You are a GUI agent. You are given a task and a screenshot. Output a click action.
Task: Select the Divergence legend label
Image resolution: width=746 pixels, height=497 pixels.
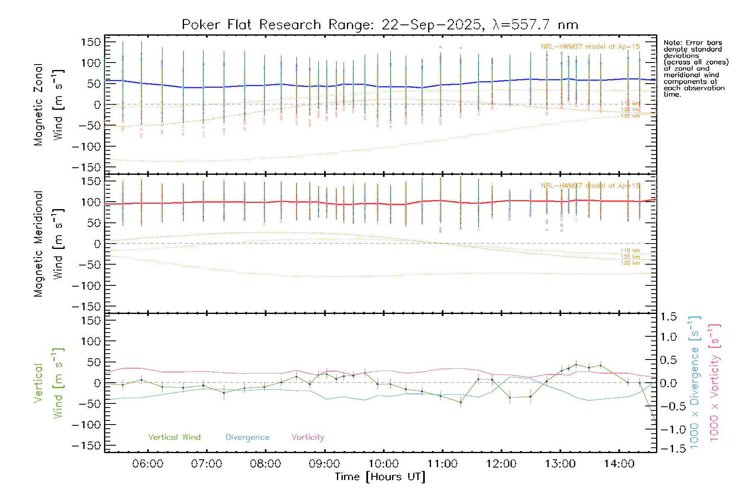tap(247, 437)
